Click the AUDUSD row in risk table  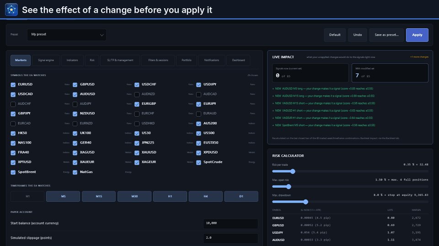(350, 240)
